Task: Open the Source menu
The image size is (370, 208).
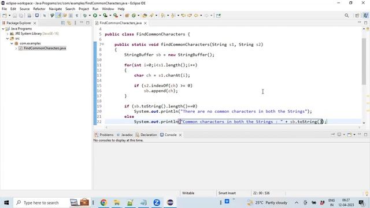Action: click(x=24, y=9)
